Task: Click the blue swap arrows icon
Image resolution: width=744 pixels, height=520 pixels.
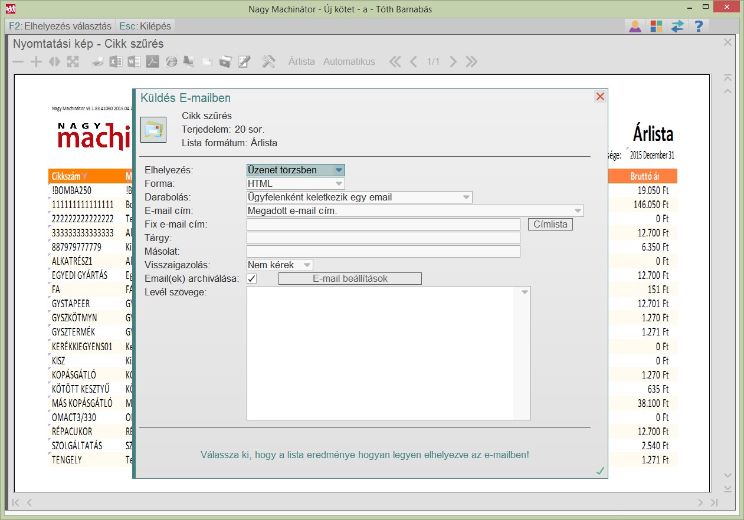Action: pyautogui.click(x=677, y=26)
